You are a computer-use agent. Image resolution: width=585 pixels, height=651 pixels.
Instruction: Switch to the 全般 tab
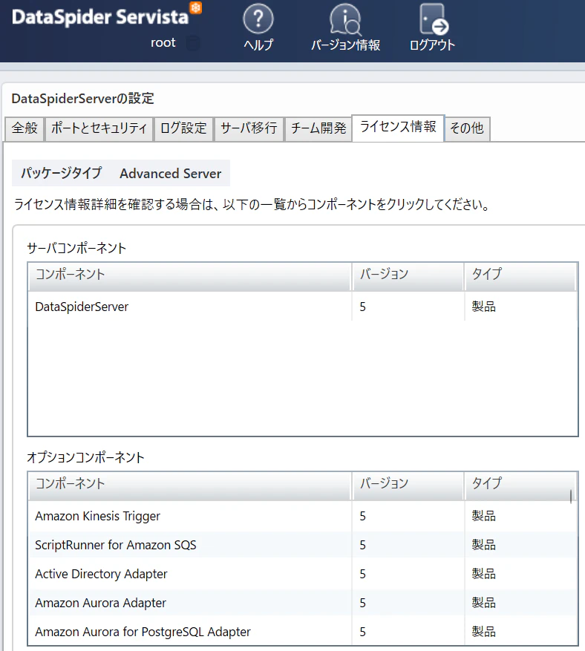coord(24,128)
